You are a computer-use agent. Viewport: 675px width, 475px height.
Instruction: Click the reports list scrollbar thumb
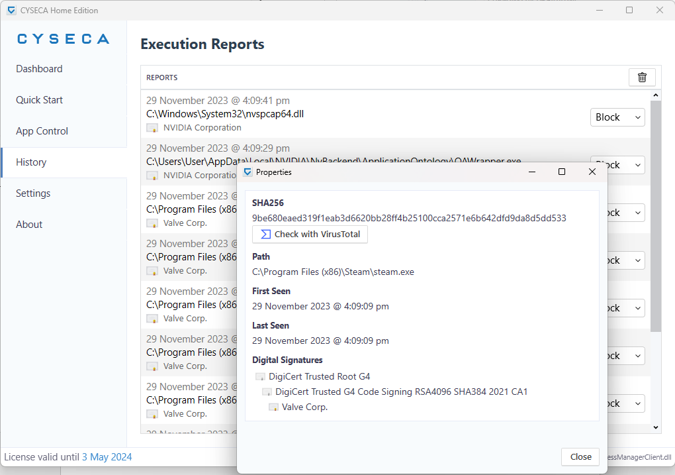click(655, 216)
